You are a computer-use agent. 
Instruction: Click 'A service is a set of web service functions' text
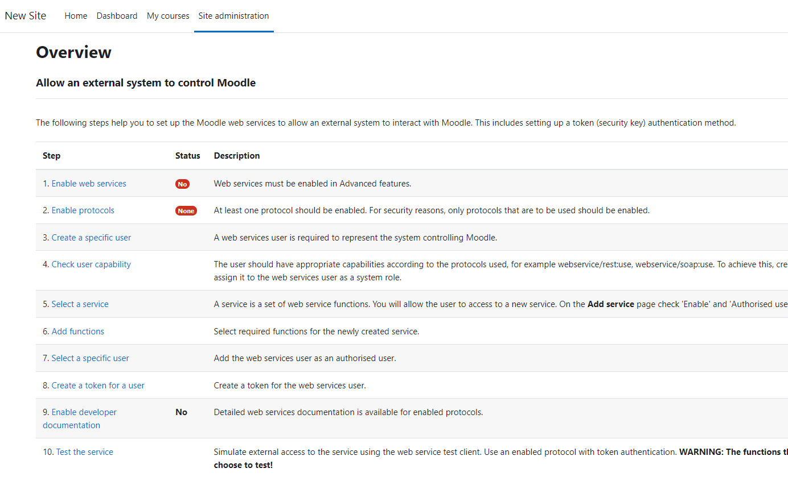tap(501, 304)
